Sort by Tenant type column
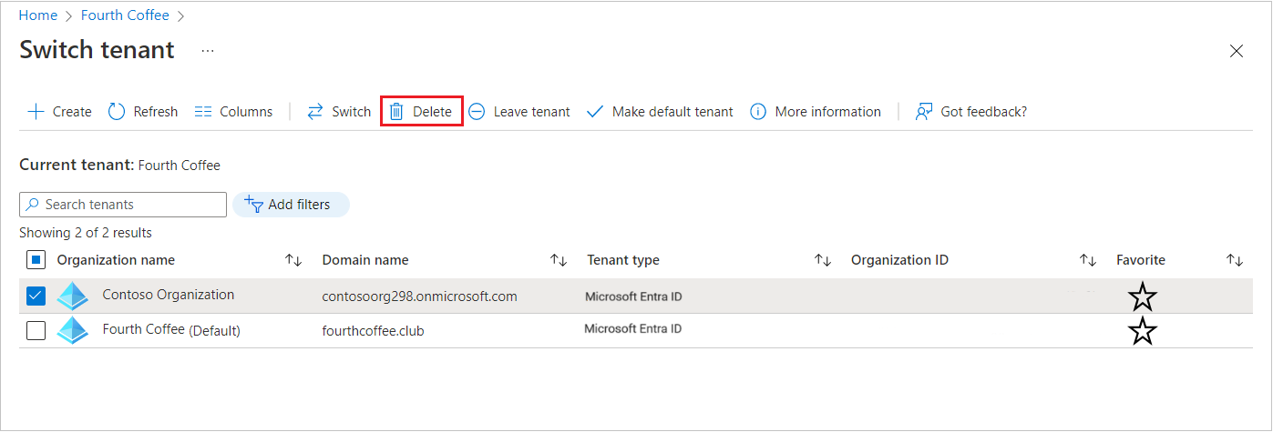Screen dimensions: 1273x432 [823, 260]
